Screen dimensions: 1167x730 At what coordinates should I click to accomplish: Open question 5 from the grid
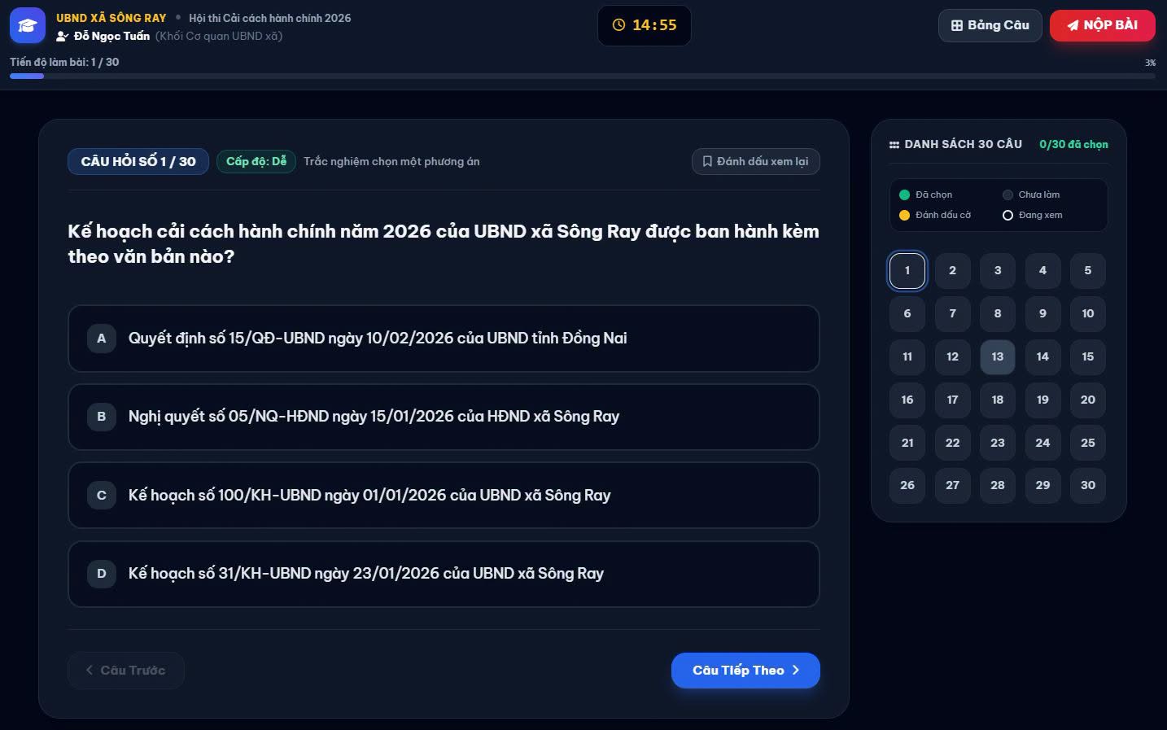tap(1088, 271)
